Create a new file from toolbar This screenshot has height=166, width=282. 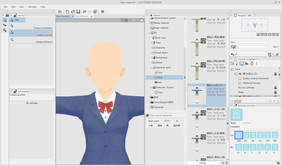pos(68,12)
